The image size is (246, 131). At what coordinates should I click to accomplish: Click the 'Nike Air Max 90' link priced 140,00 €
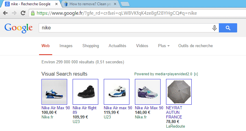tap(149, 108)
